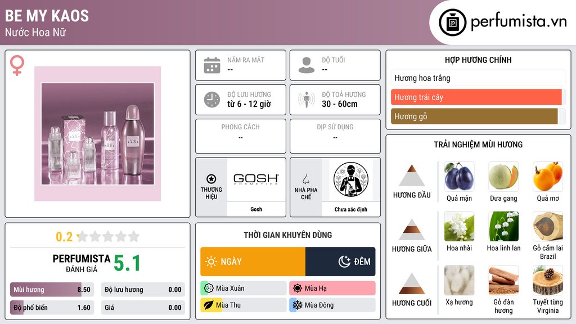Screen dimensions: 576x324
Task: Click the first star in the rating row
Action: (x=83, y=236)
